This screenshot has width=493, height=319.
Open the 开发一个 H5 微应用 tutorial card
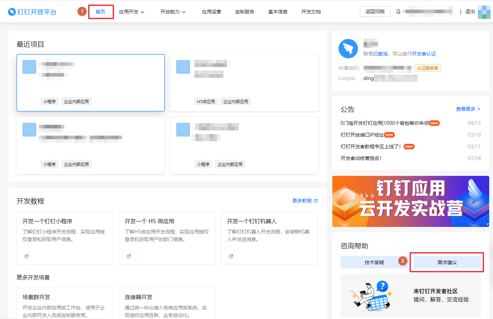pyautogui.click(x=167, y=238)
